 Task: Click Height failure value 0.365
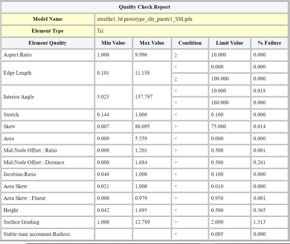pyautogui.click(x=259, y=210)
